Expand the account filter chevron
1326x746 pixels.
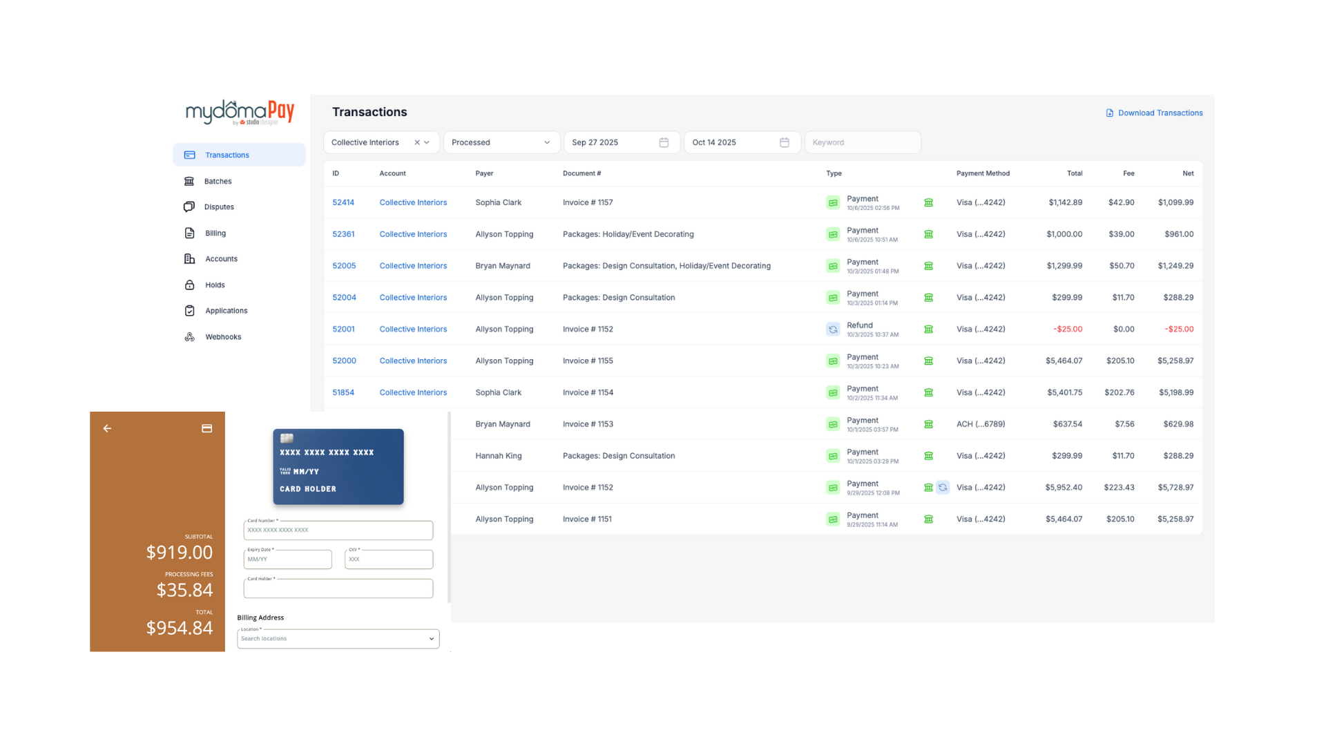pos(427,142)
